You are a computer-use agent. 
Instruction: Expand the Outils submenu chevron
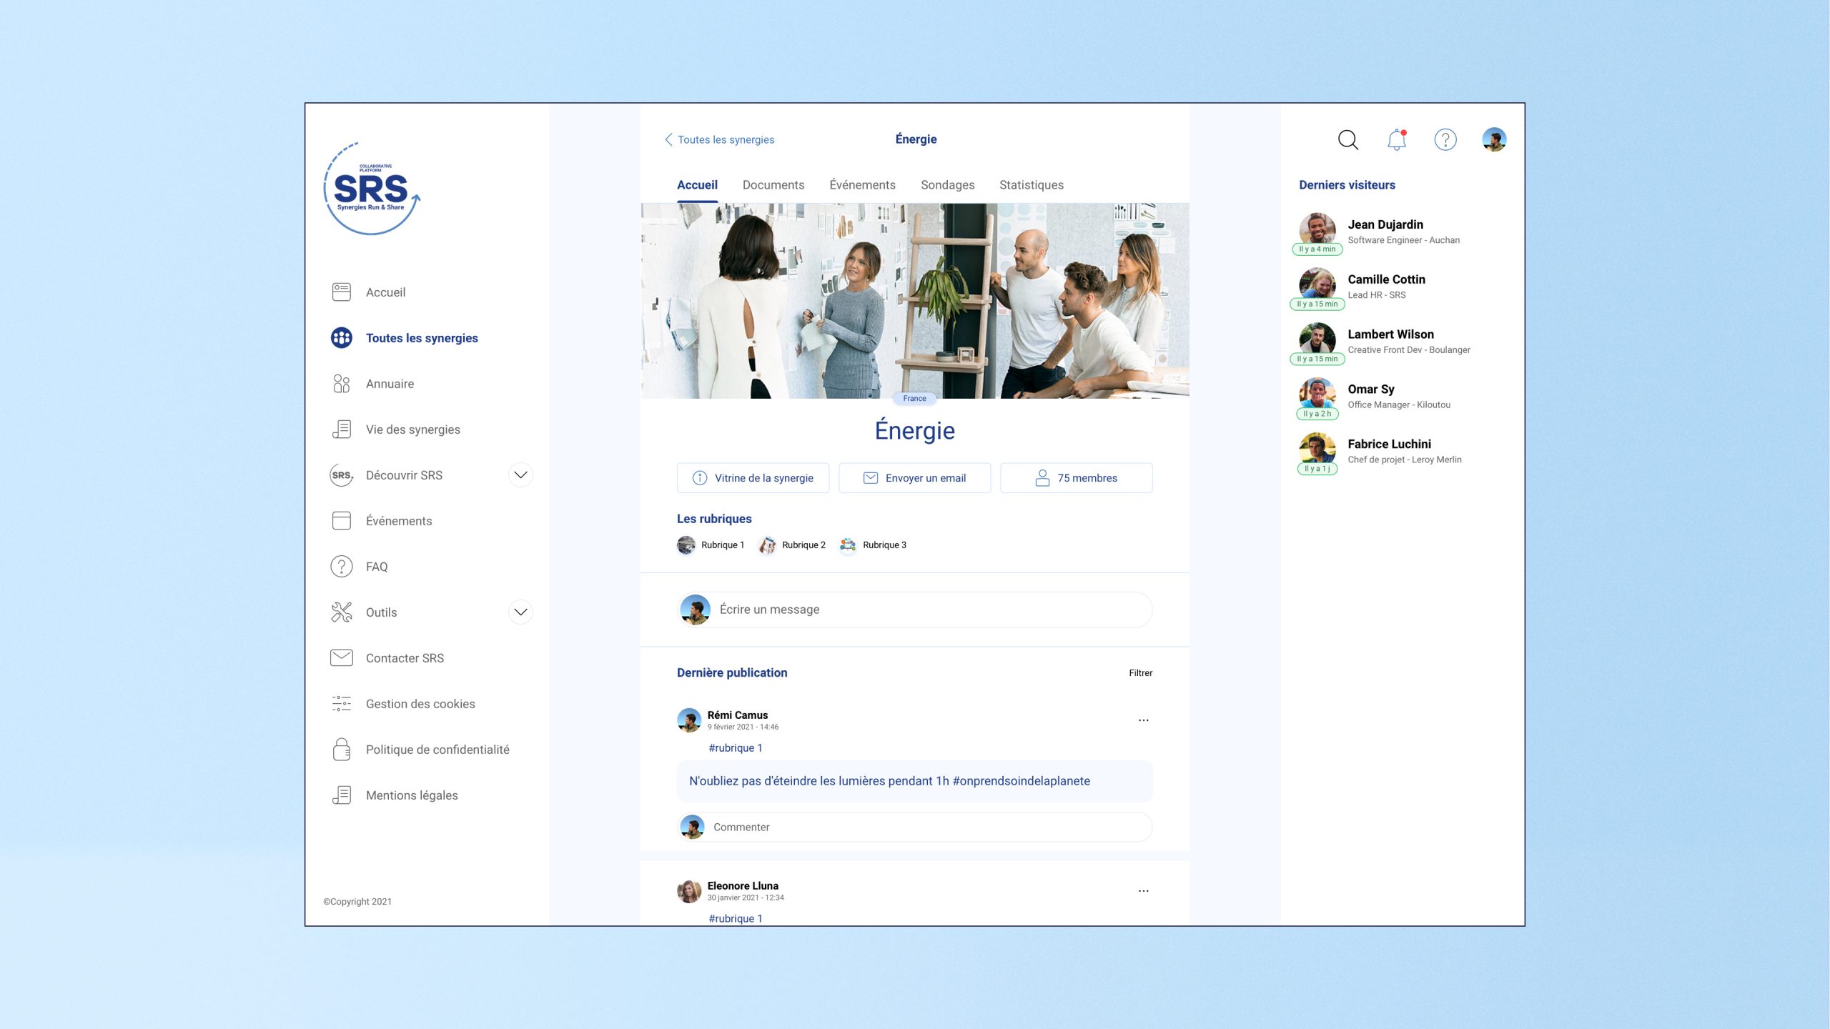tap(520, 612)
